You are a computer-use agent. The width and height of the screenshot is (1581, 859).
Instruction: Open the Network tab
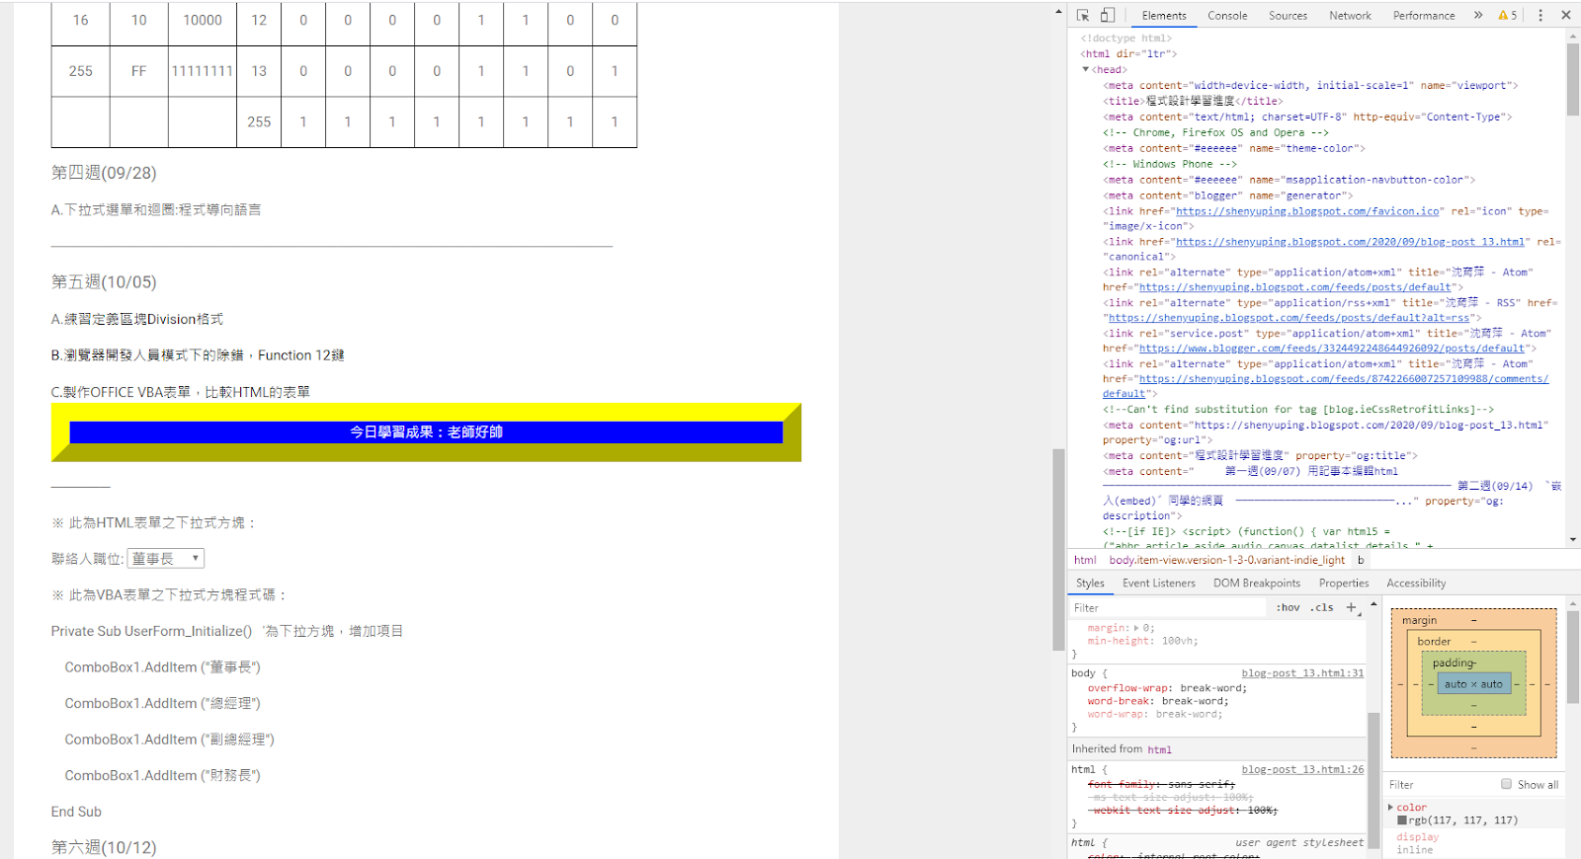click(x=1351, y=16)
